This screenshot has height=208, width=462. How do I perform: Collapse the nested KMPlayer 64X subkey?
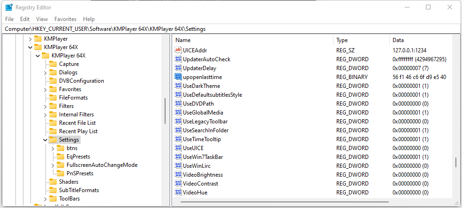point(38,56)
